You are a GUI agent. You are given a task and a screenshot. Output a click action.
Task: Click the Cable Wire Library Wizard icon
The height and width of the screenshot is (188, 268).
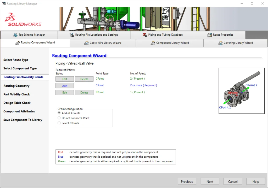(x=86, y=43)
